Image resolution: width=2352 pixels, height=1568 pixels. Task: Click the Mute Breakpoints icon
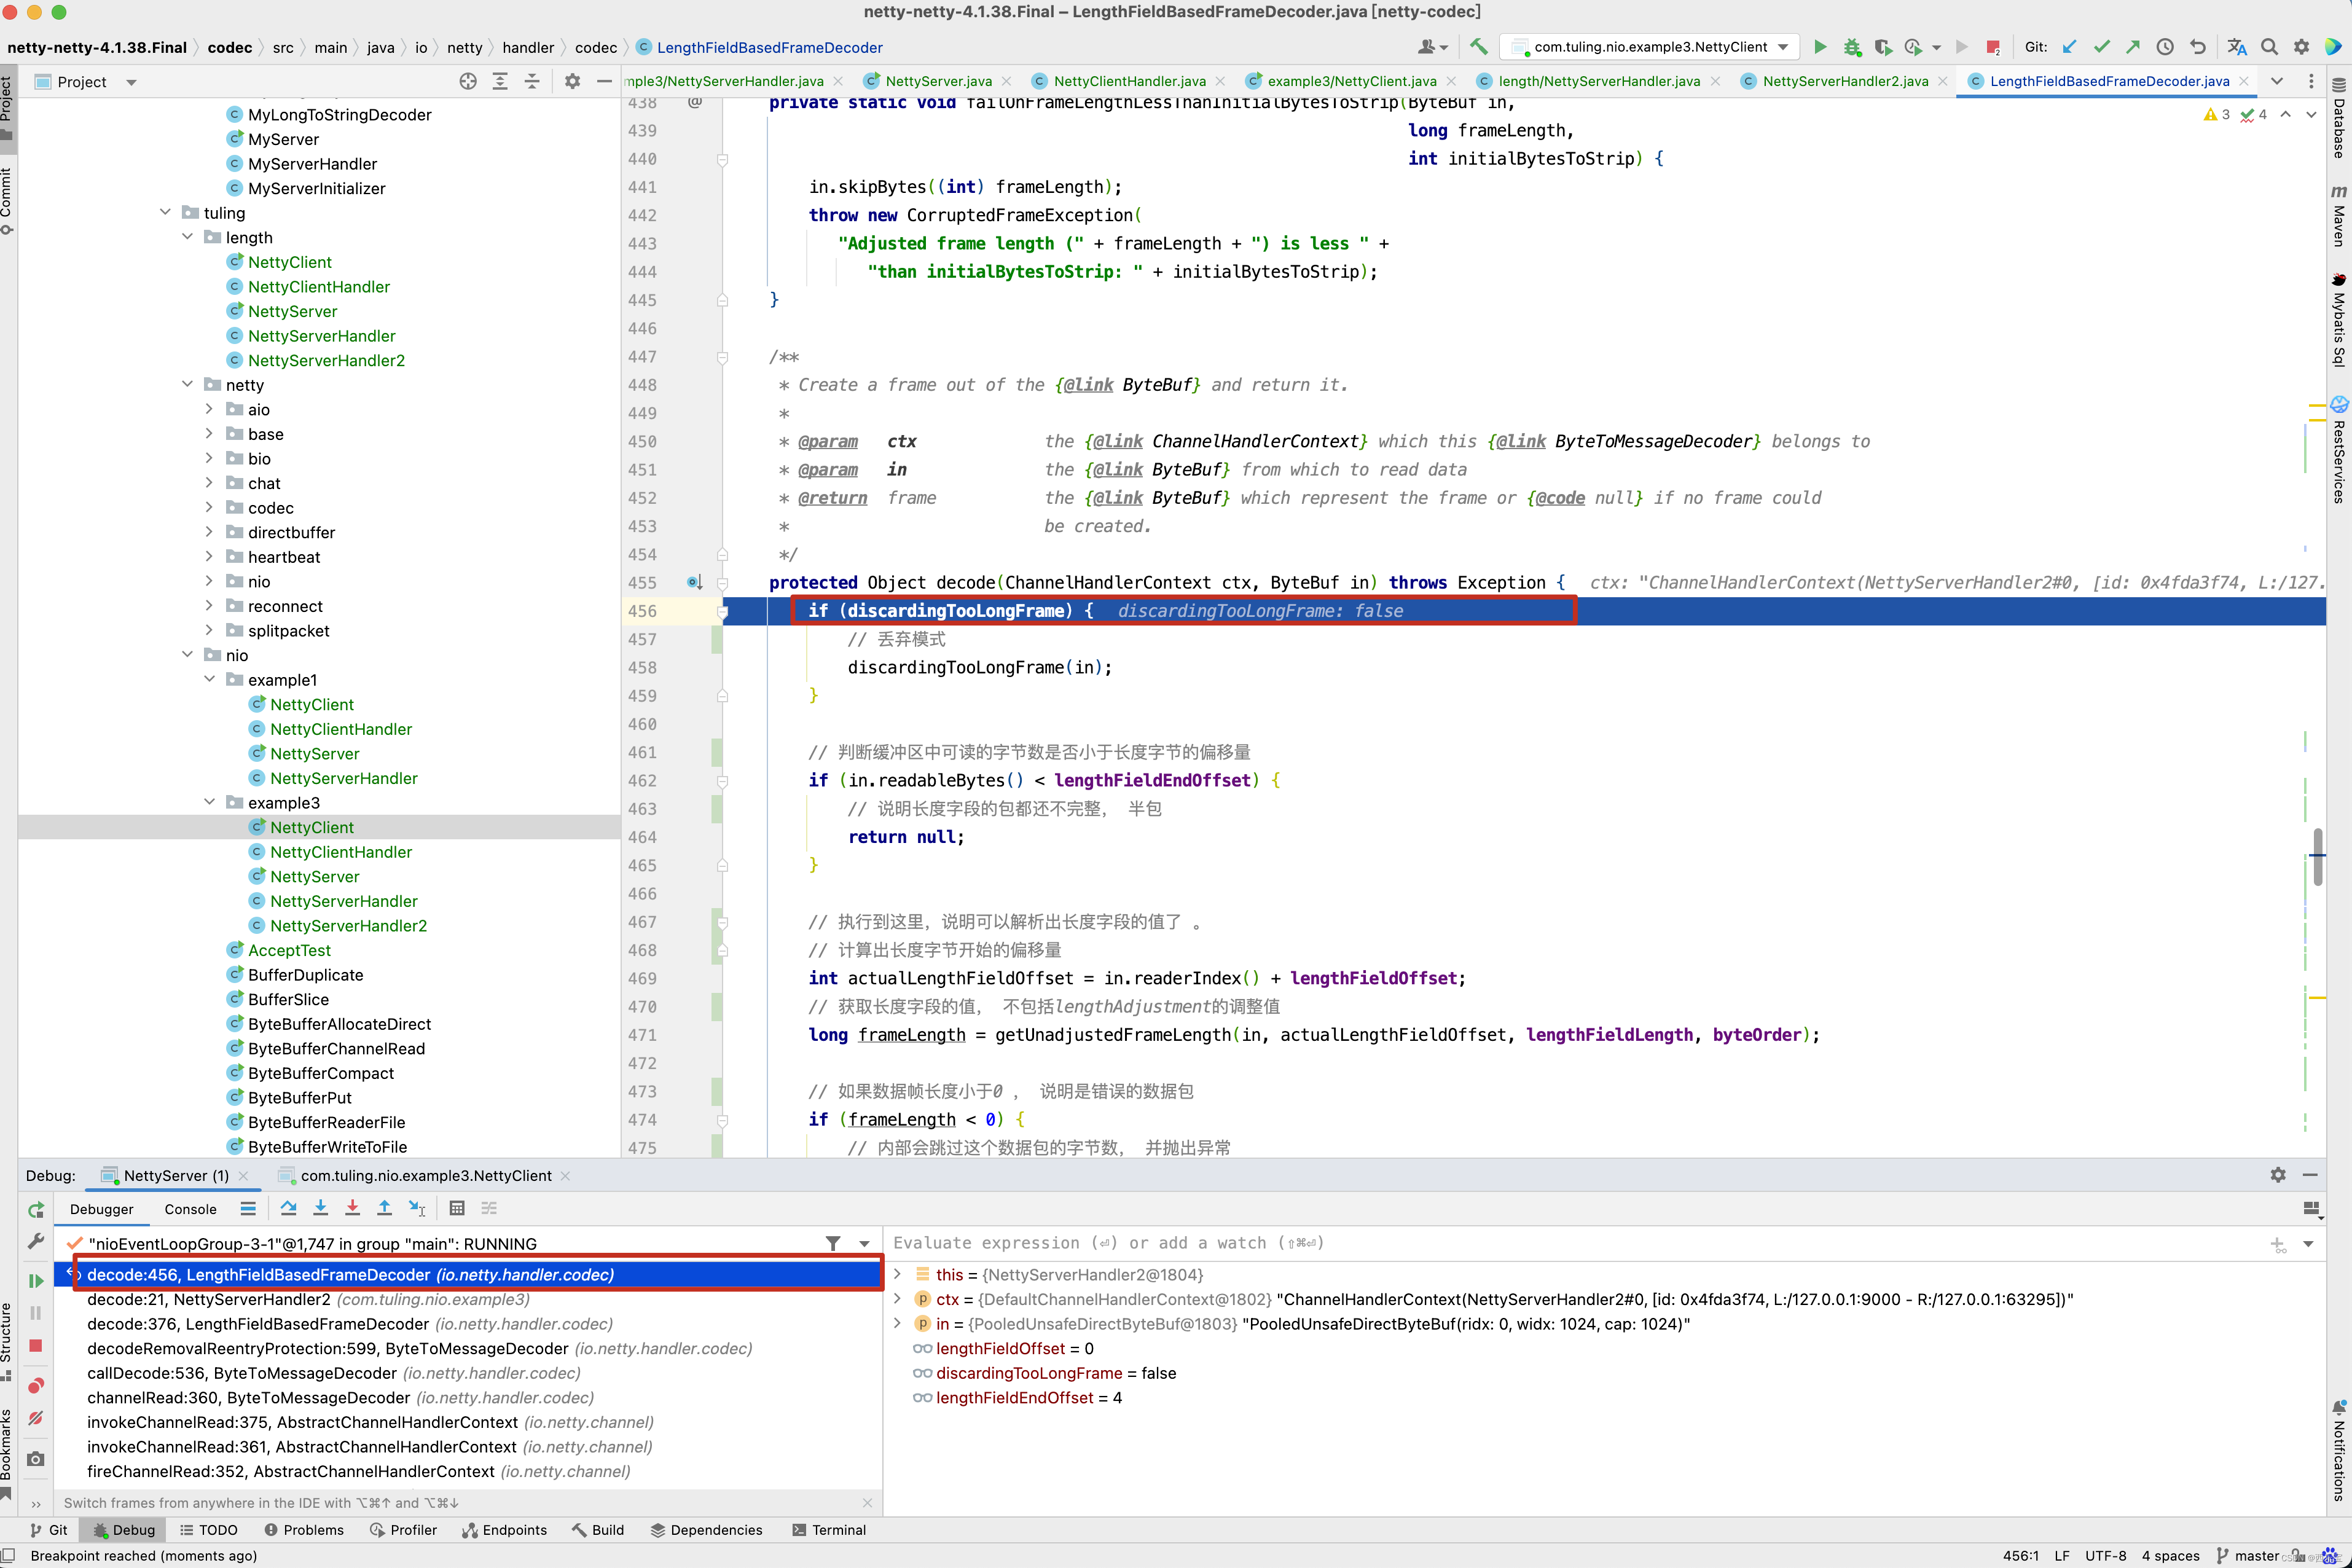pos(36,1418)
